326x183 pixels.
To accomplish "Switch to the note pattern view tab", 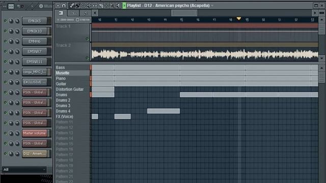I will pyautogui.click(x=86, y=13).
